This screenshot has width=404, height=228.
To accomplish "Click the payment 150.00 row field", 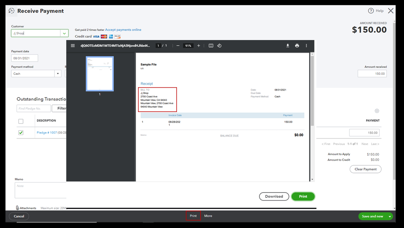I will tap(364, 133).
